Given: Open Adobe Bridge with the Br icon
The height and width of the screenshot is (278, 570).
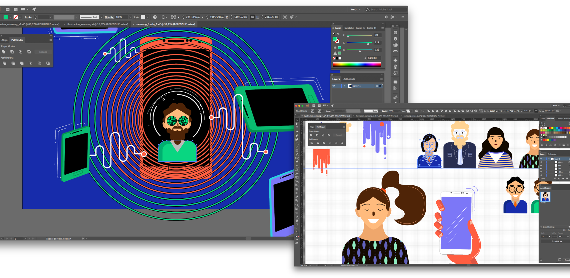Looking at the screenshot, I should point(8,9).
